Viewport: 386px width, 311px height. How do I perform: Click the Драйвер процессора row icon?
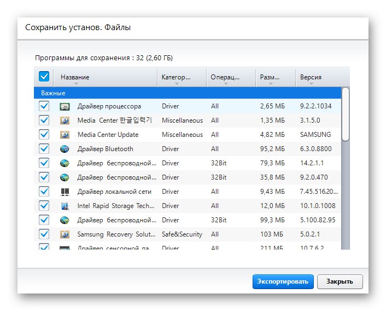coord(65,106)
